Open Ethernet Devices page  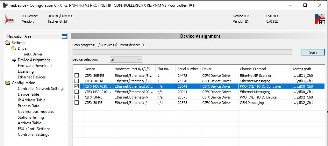(x=32, y=77)
